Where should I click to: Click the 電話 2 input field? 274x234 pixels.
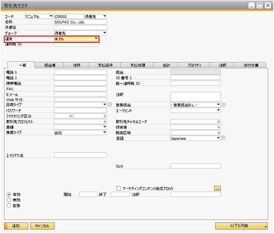point(80,78)
